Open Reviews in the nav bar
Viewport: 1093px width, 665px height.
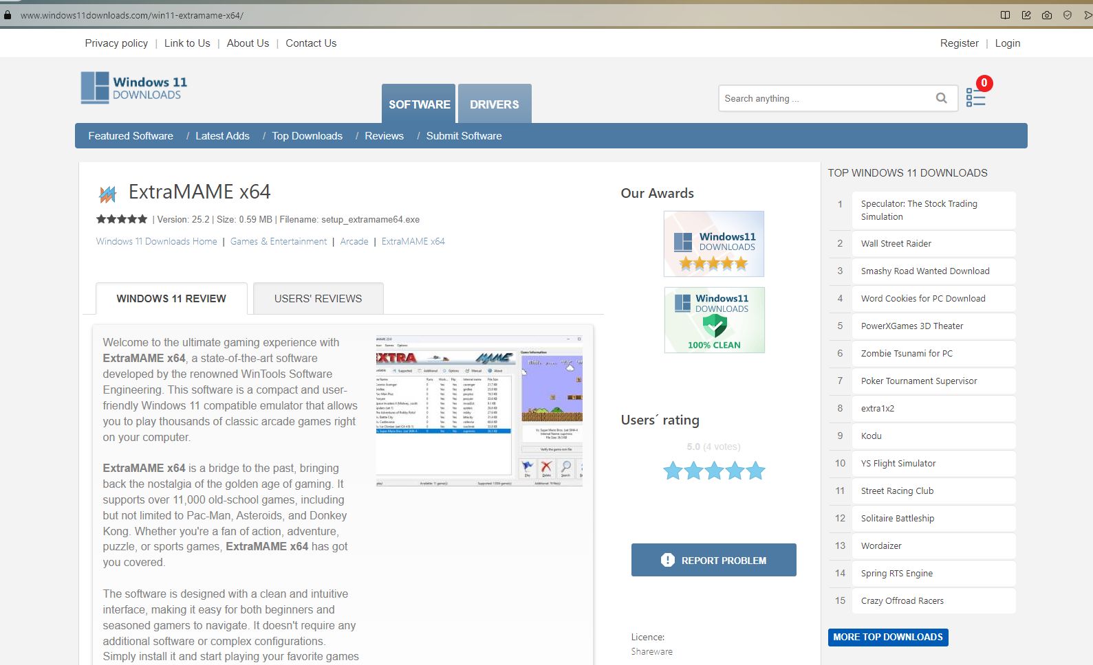click(x=384, y=136)
